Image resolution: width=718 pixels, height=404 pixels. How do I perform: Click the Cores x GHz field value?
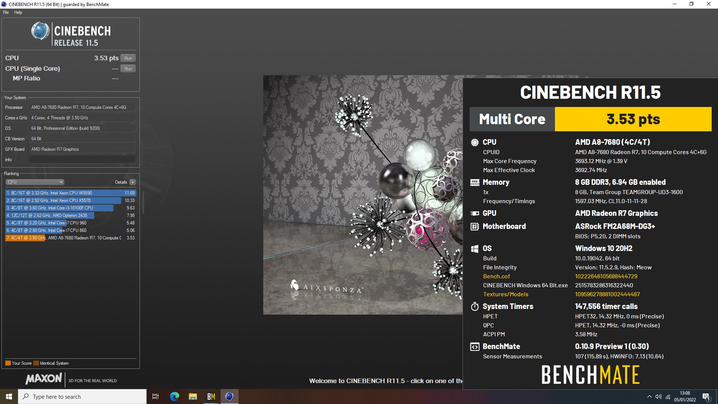coord(82,118)
